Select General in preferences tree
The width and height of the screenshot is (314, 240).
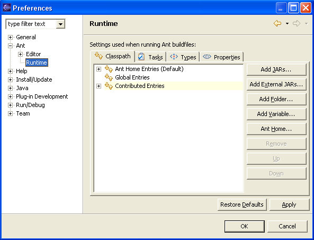point(26,37)
